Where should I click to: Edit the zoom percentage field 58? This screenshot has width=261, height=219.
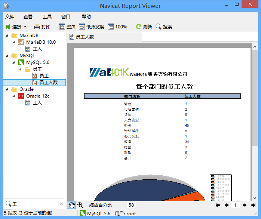[x=131, y=205]
